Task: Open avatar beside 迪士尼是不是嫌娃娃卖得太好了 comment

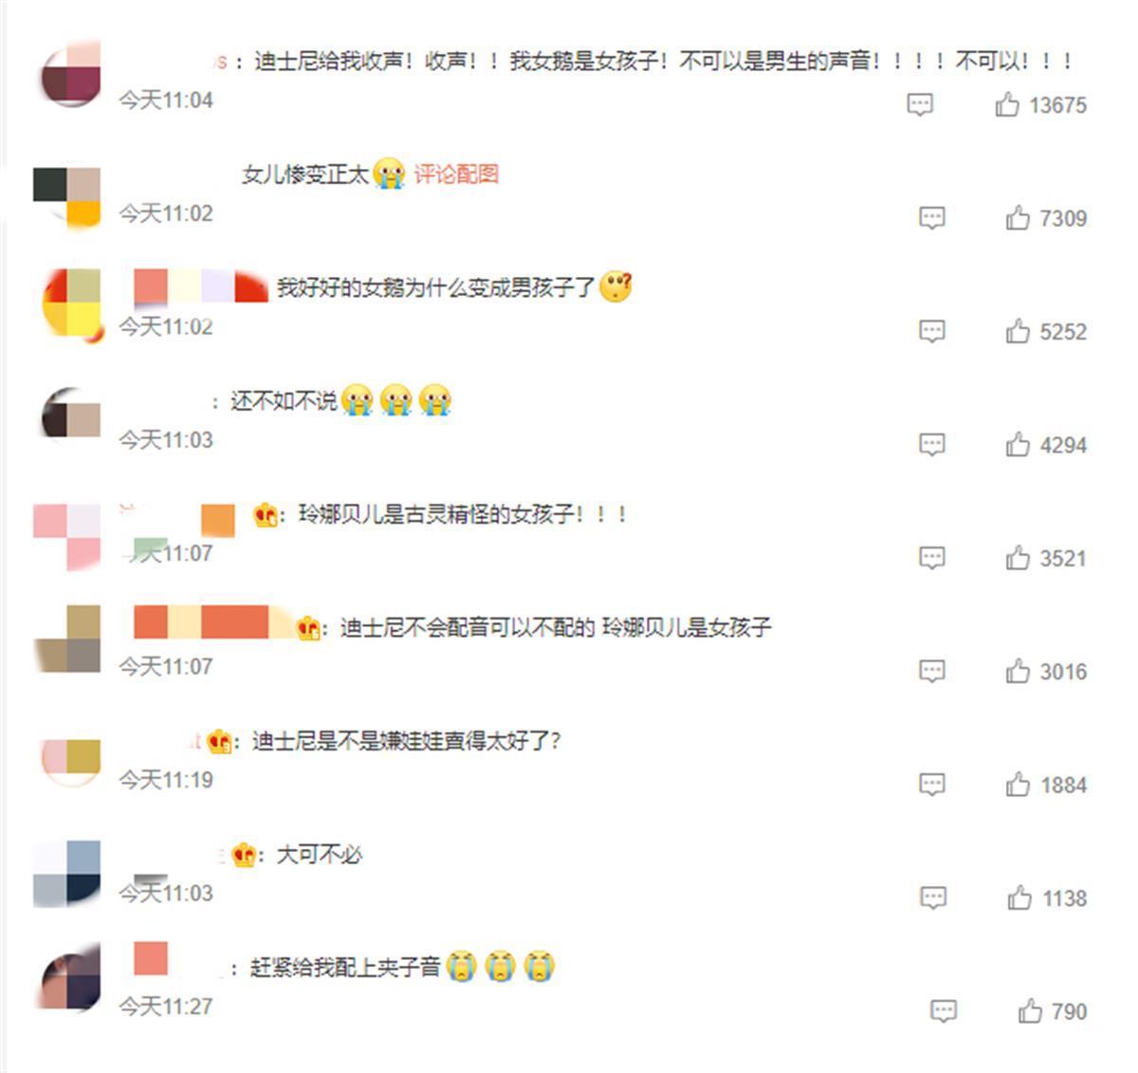Action: coord(69,754)
